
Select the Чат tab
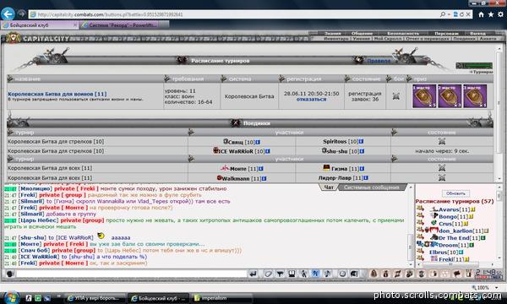tap(329, 187)
